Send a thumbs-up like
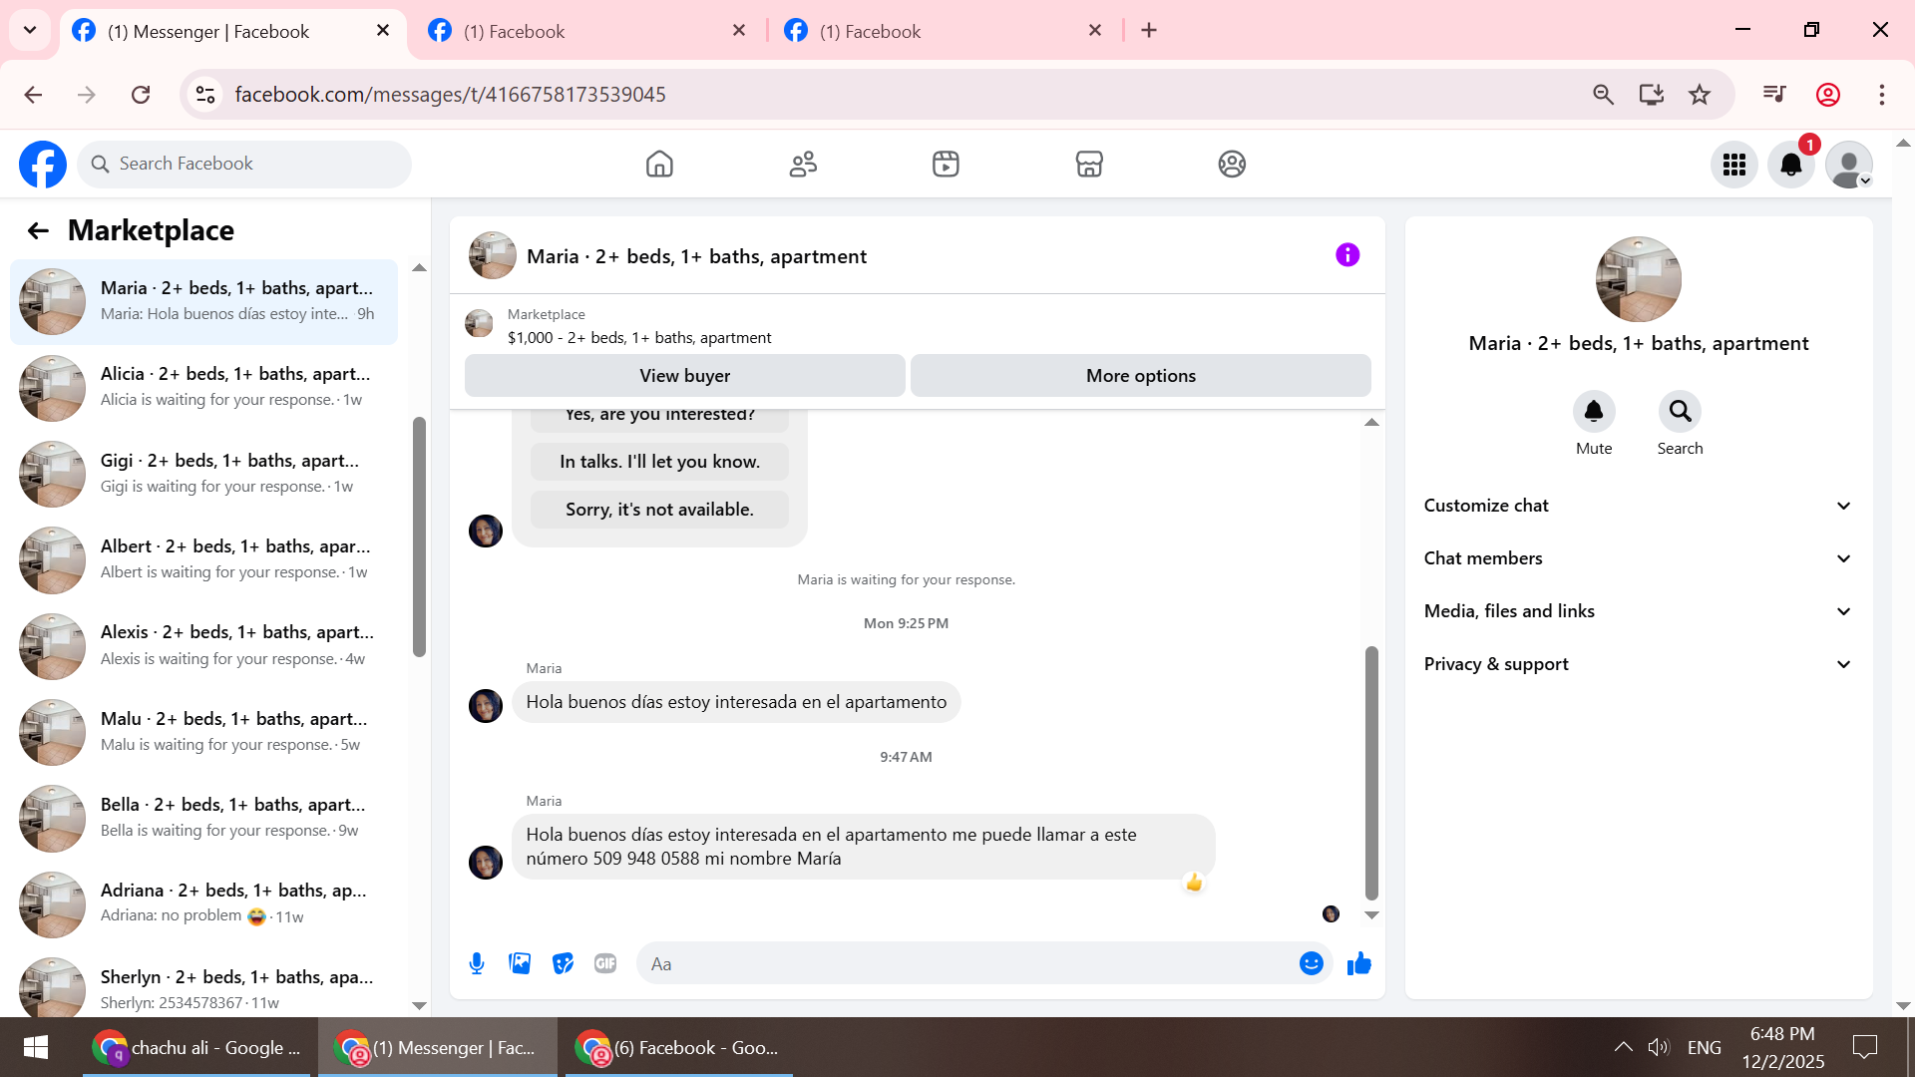This screenshot has height=1077, width=1915. coord(1359,963)
